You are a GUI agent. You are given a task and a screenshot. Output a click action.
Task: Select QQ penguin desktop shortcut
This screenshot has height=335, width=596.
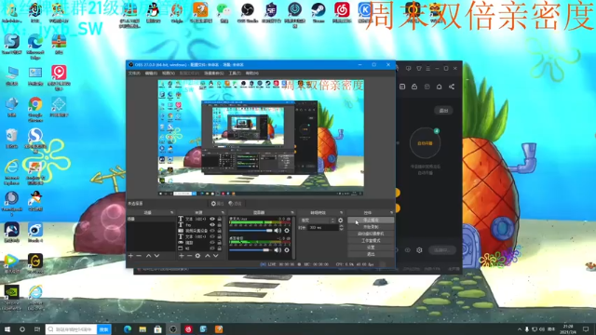(153, 12)
